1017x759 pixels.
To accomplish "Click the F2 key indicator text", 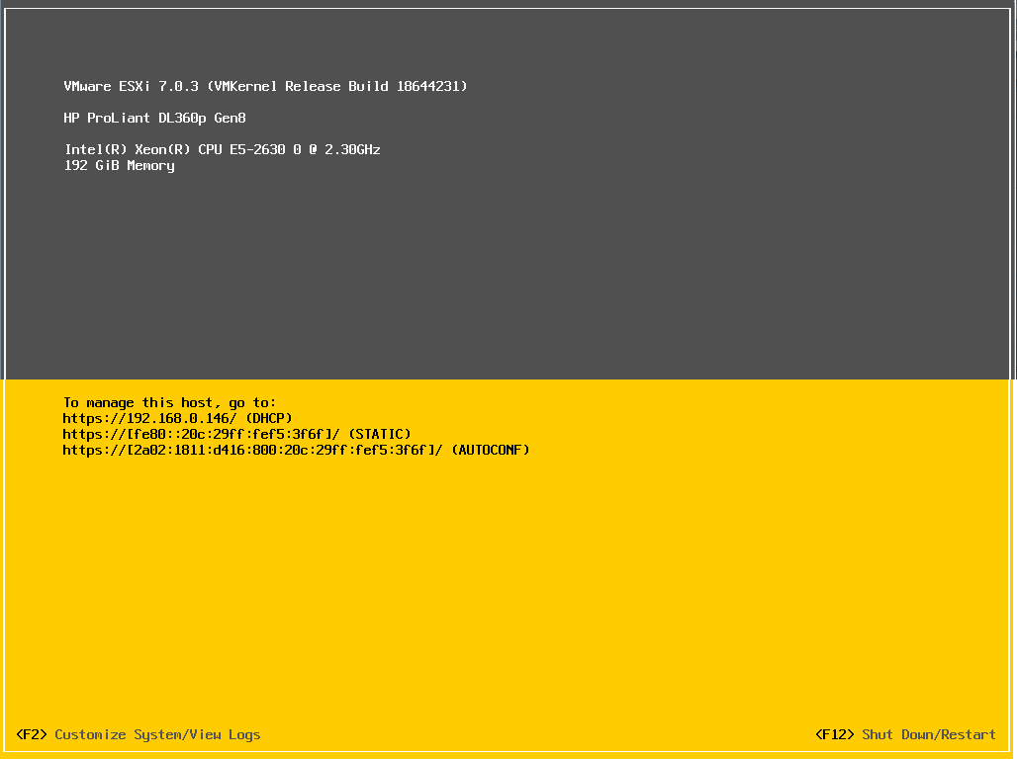I will tap(33, 734).
